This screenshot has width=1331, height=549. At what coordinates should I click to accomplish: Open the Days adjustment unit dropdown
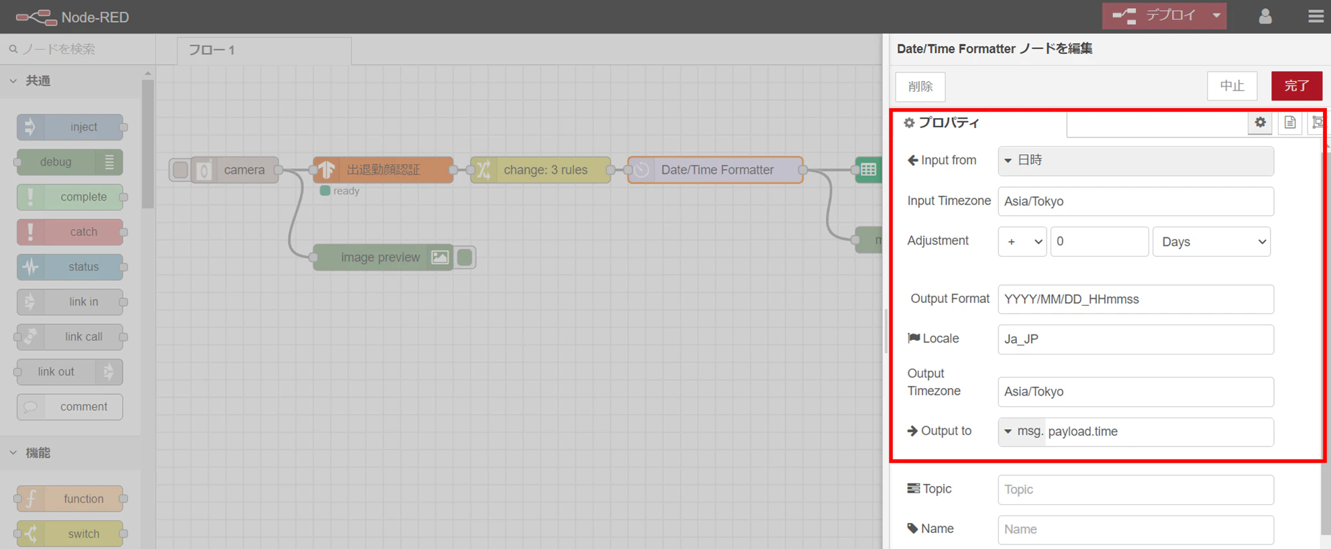(1212, 241)
